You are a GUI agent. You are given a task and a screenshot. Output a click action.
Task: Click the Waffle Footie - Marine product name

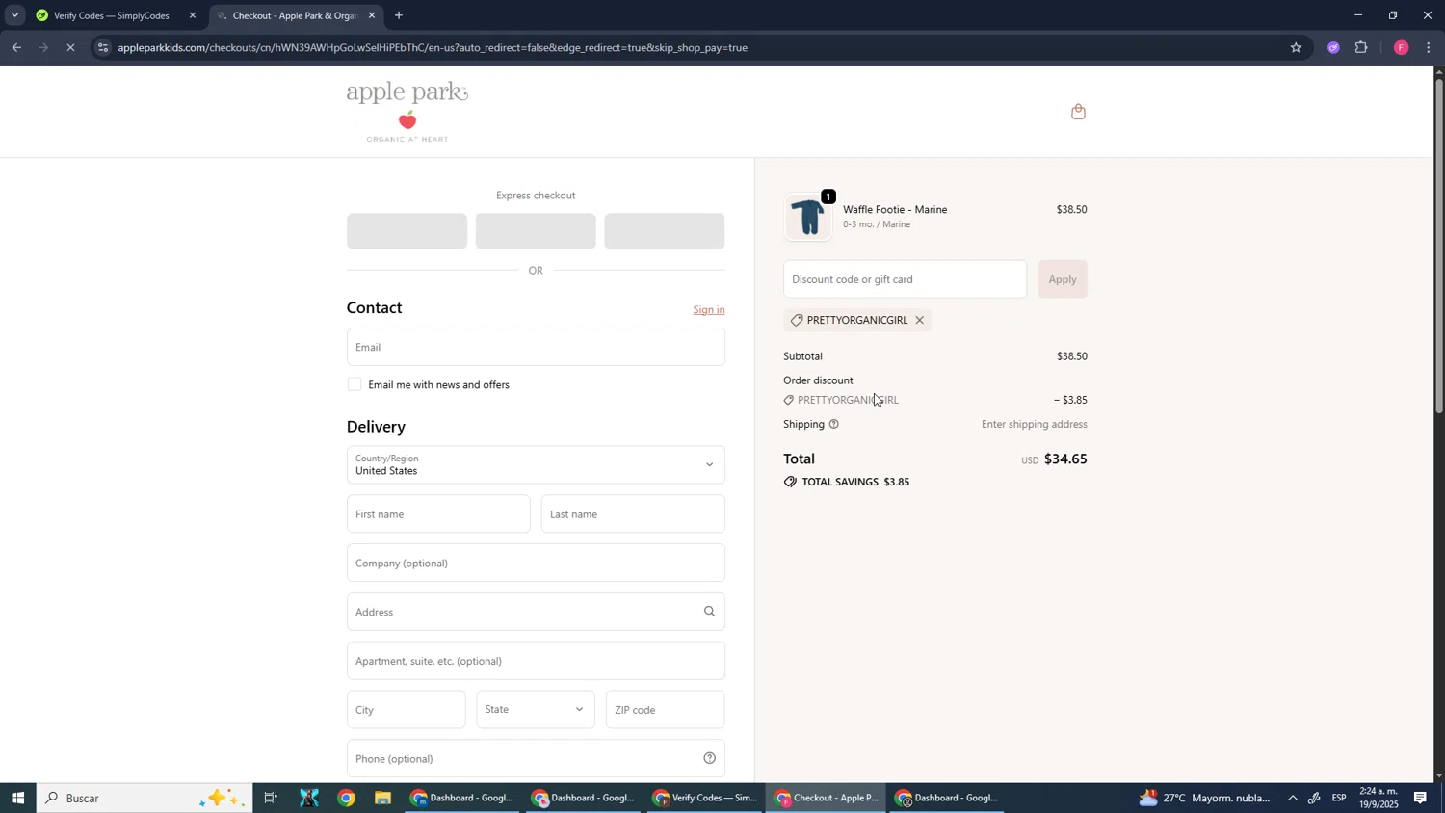point(895,209)
